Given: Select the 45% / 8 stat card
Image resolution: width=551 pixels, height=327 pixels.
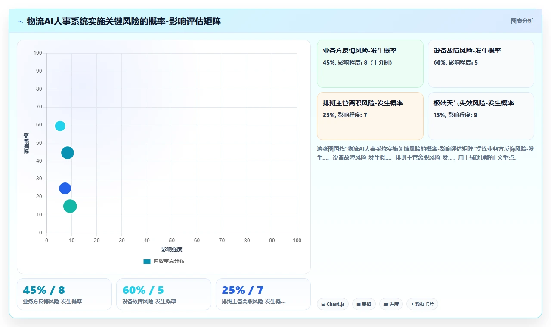Looking at the screenshot, I should 64,294.
